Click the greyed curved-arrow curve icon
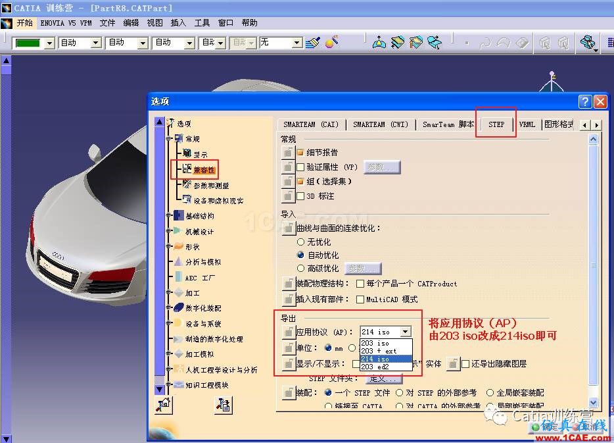Image resolution: width=614 pixels, height=443 pixels. click(485, 43)
